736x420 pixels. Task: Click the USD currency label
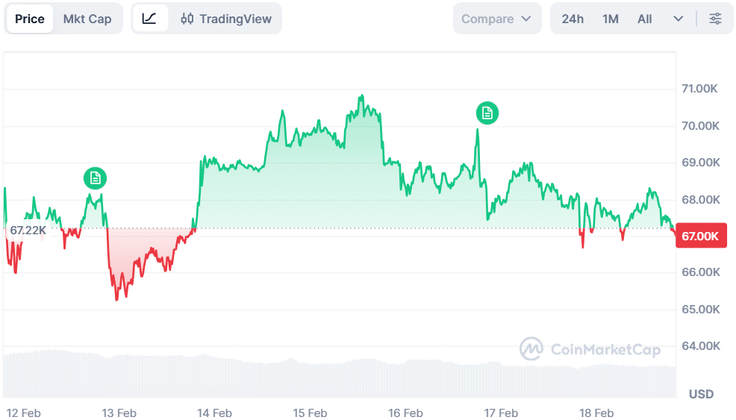click(x=701, y=394)
